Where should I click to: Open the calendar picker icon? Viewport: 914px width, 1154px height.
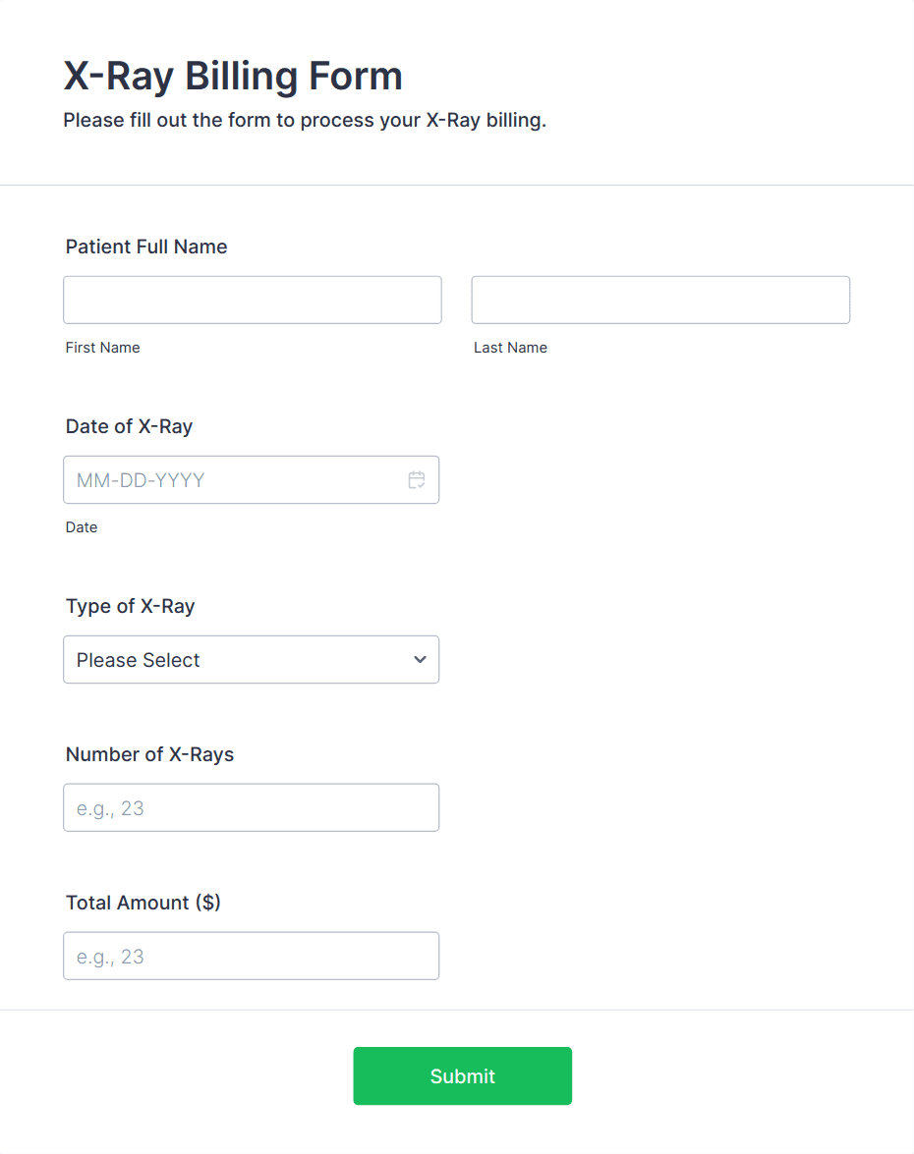click(x=416, y=480)
